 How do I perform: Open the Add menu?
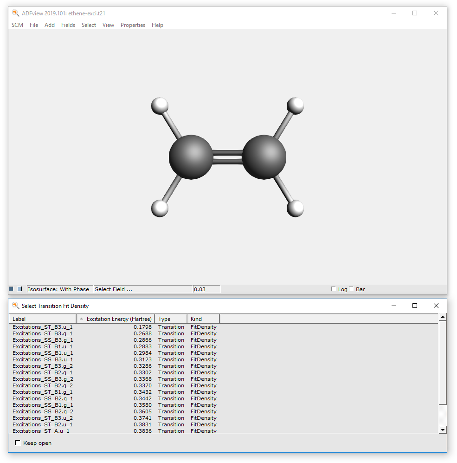[x=50, y=25]
